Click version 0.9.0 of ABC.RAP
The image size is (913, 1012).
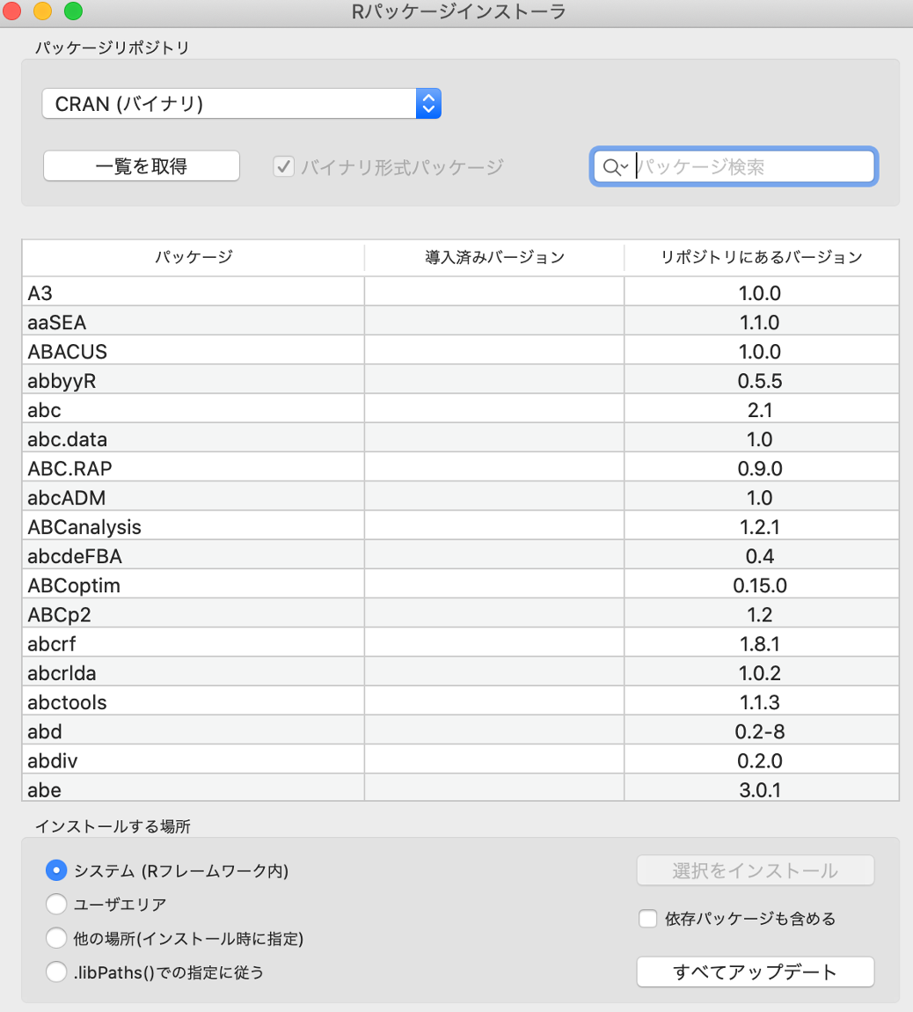click(x=760, y=468)
